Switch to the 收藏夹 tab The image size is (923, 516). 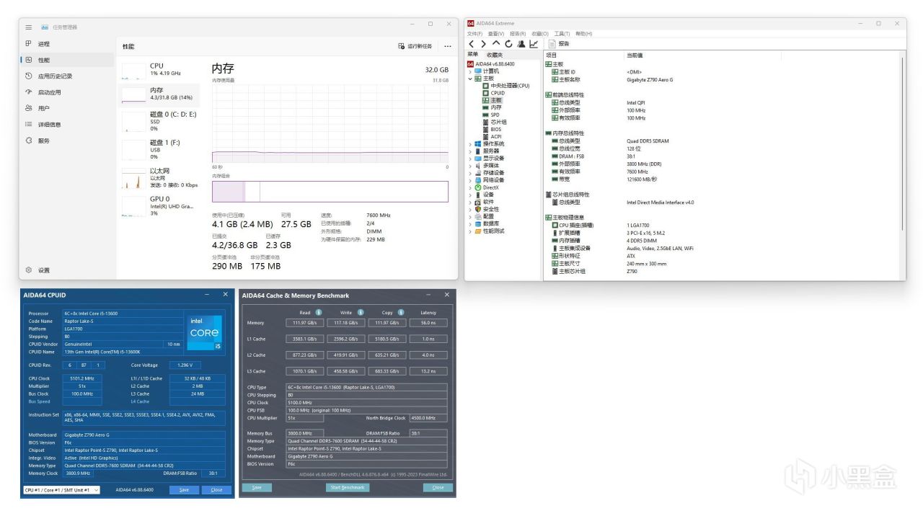495,55
